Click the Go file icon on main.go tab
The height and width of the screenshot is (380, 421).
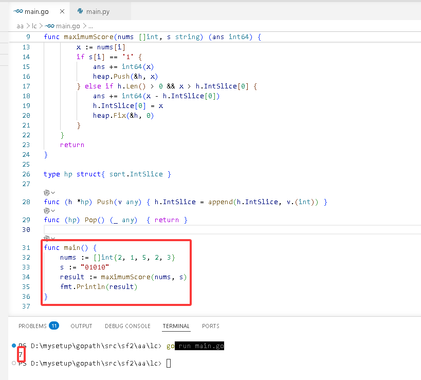pyautogui.click(x=19, y=11)
